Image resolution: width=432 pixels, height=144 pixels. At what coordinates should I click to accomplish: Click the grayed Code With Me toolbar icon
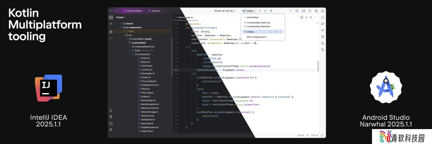point(290,11)
